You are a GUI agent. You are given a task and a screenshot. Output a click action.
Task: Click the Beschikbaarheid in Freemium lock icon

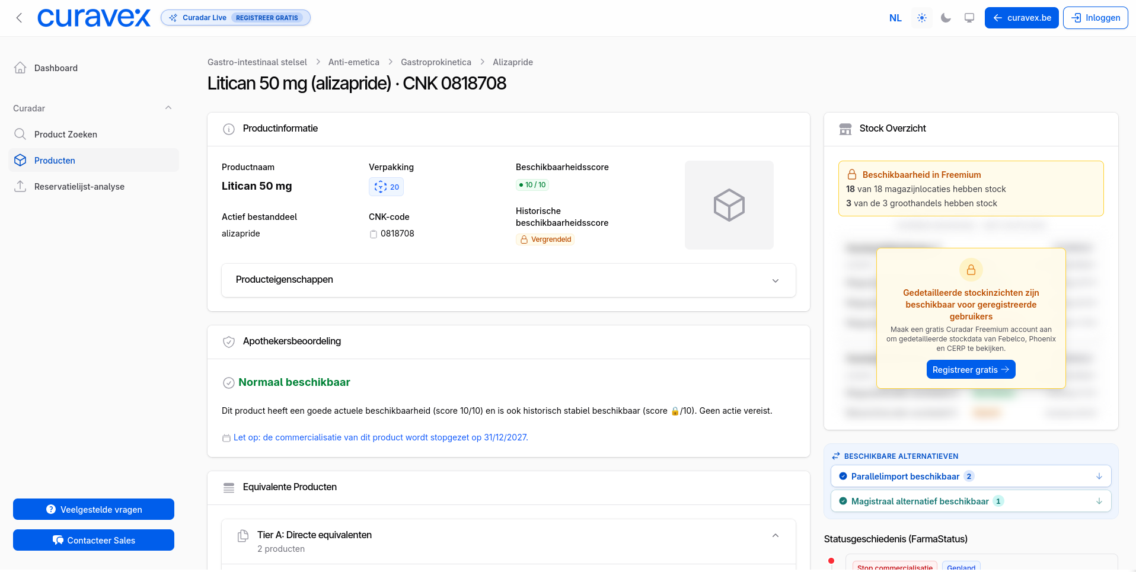852,175
